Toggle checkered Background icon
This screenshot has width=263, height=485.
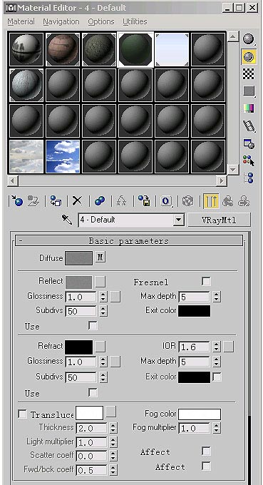pos(249,73)
